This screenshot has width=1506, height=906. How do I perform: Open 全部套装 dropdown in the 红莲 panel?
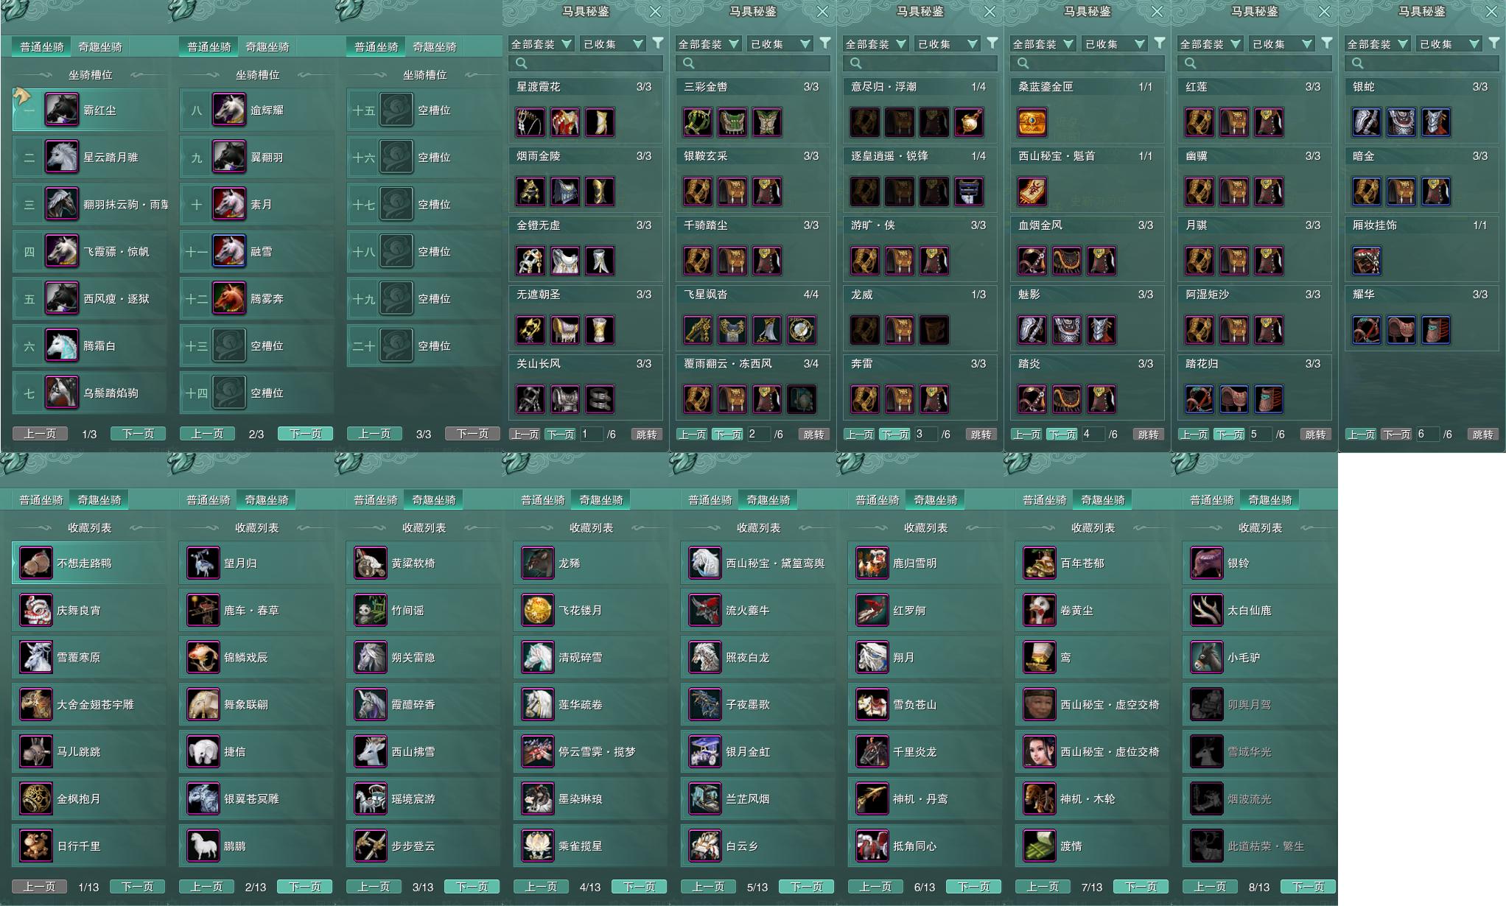1210,44
